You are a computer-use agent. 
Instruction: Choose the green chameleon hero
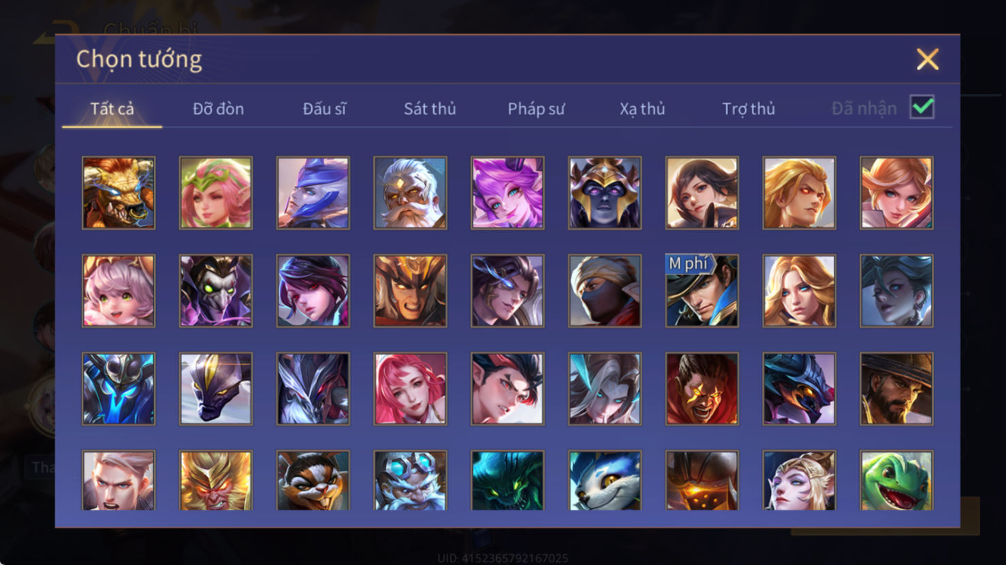click(x=896, y=481)
